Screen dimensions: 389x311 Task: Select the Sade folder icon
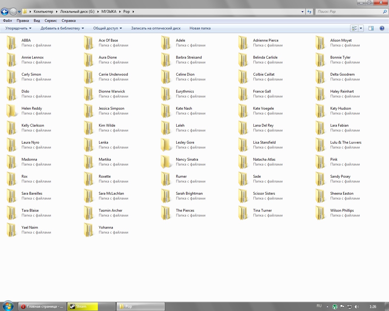(x=243, y=179)
